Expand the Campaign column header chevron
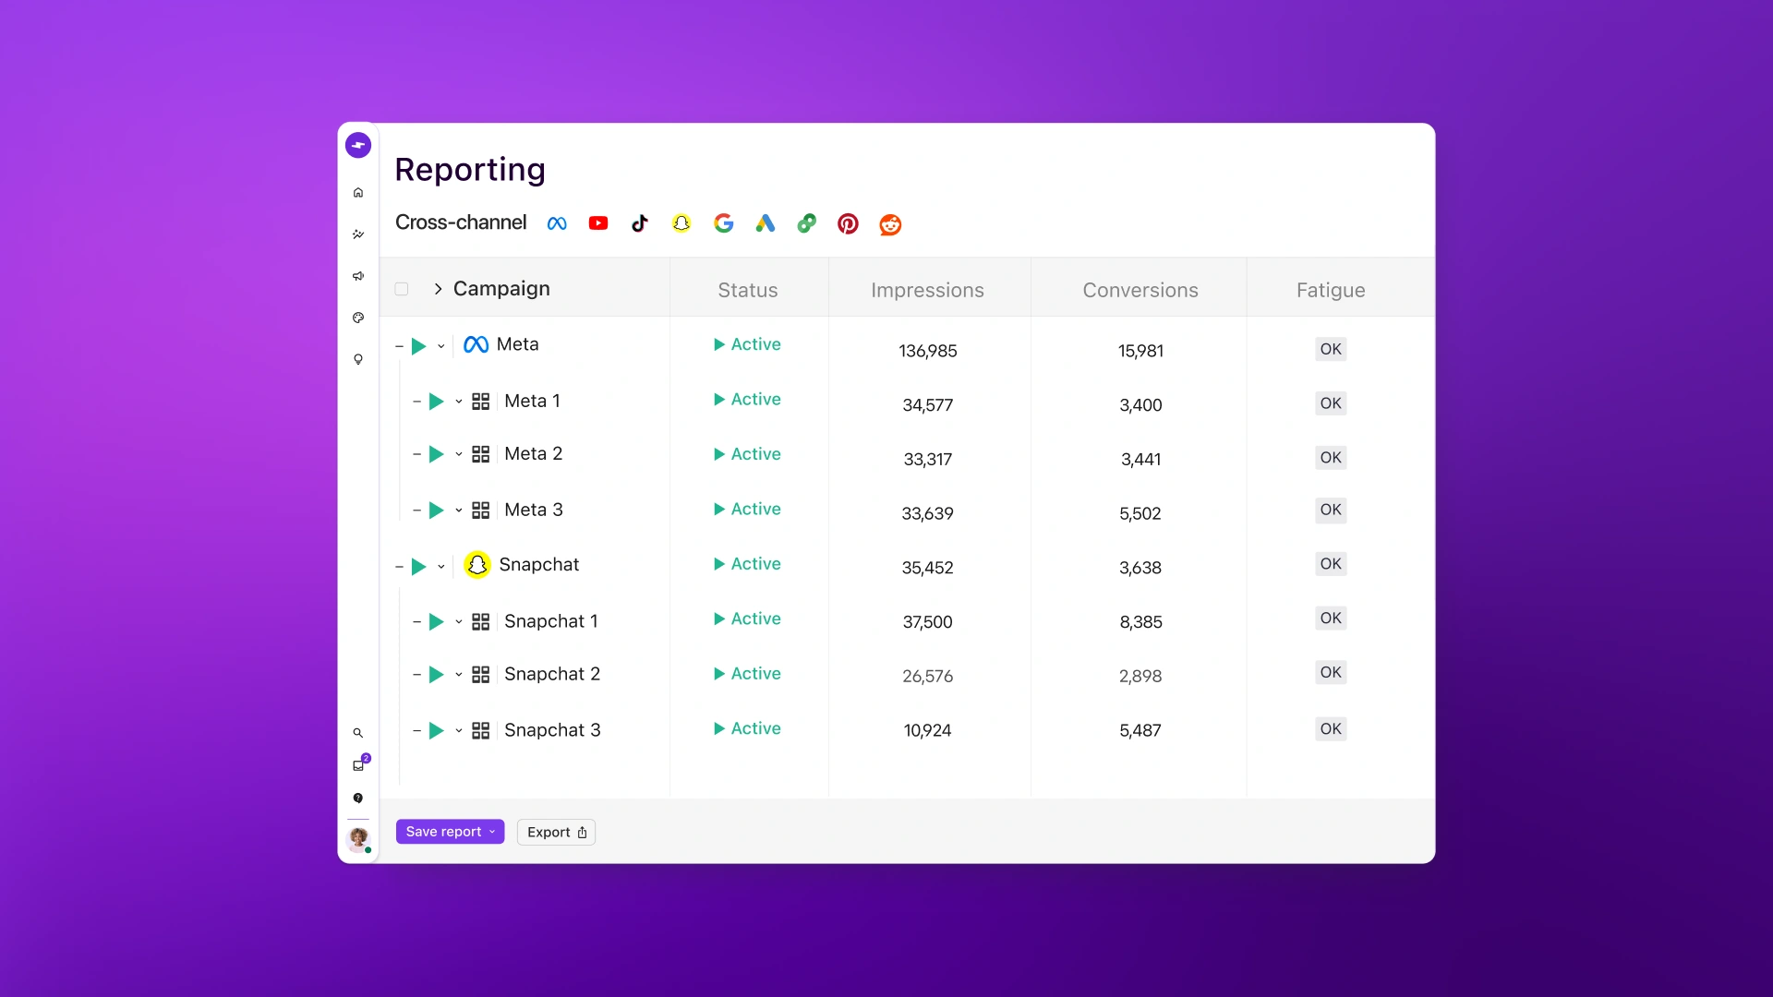Viewport: 1773px width, 997px height. [438, 289]
